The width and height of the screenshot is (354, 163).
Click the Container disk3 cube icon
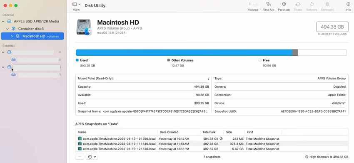tap(14, 29)
